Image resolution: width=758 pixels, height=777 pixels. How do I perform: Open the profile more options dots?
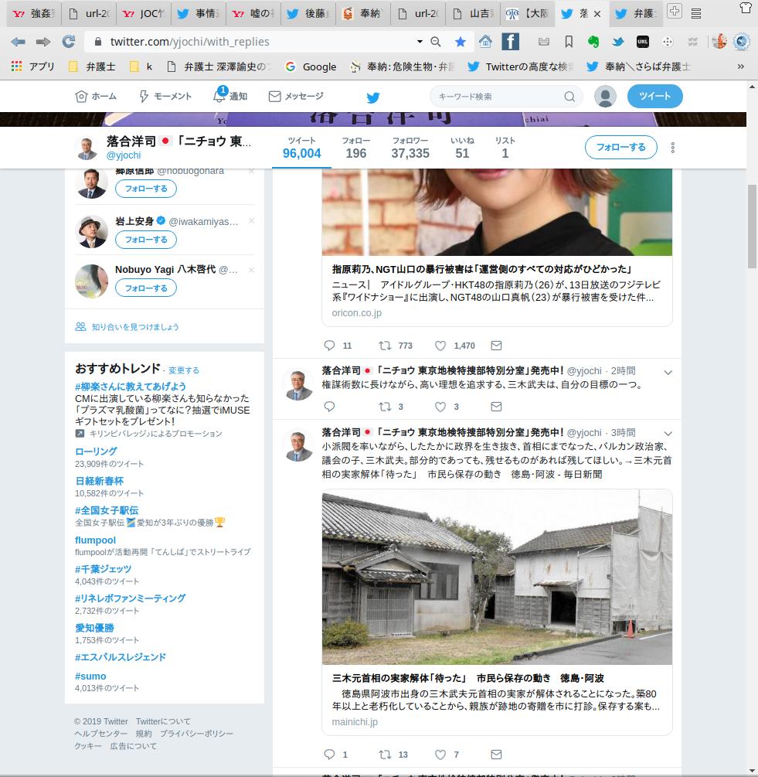(673, 148)
